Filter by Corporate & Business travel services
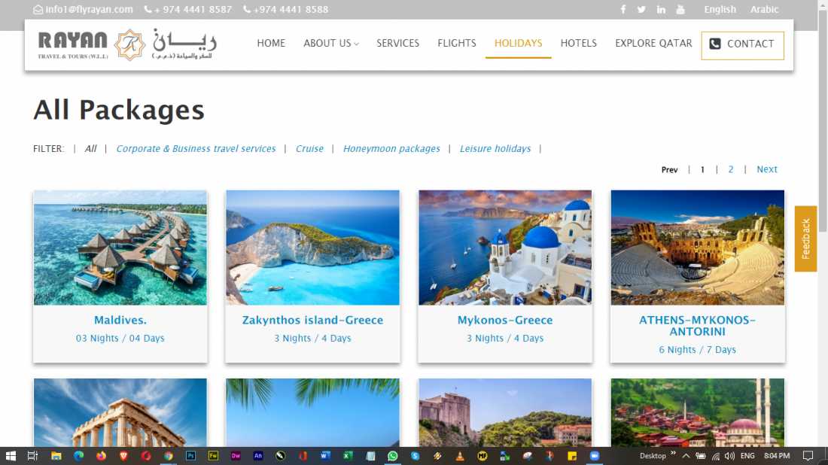This screenshot has height=465, width=828. click(x=196, y=149)
